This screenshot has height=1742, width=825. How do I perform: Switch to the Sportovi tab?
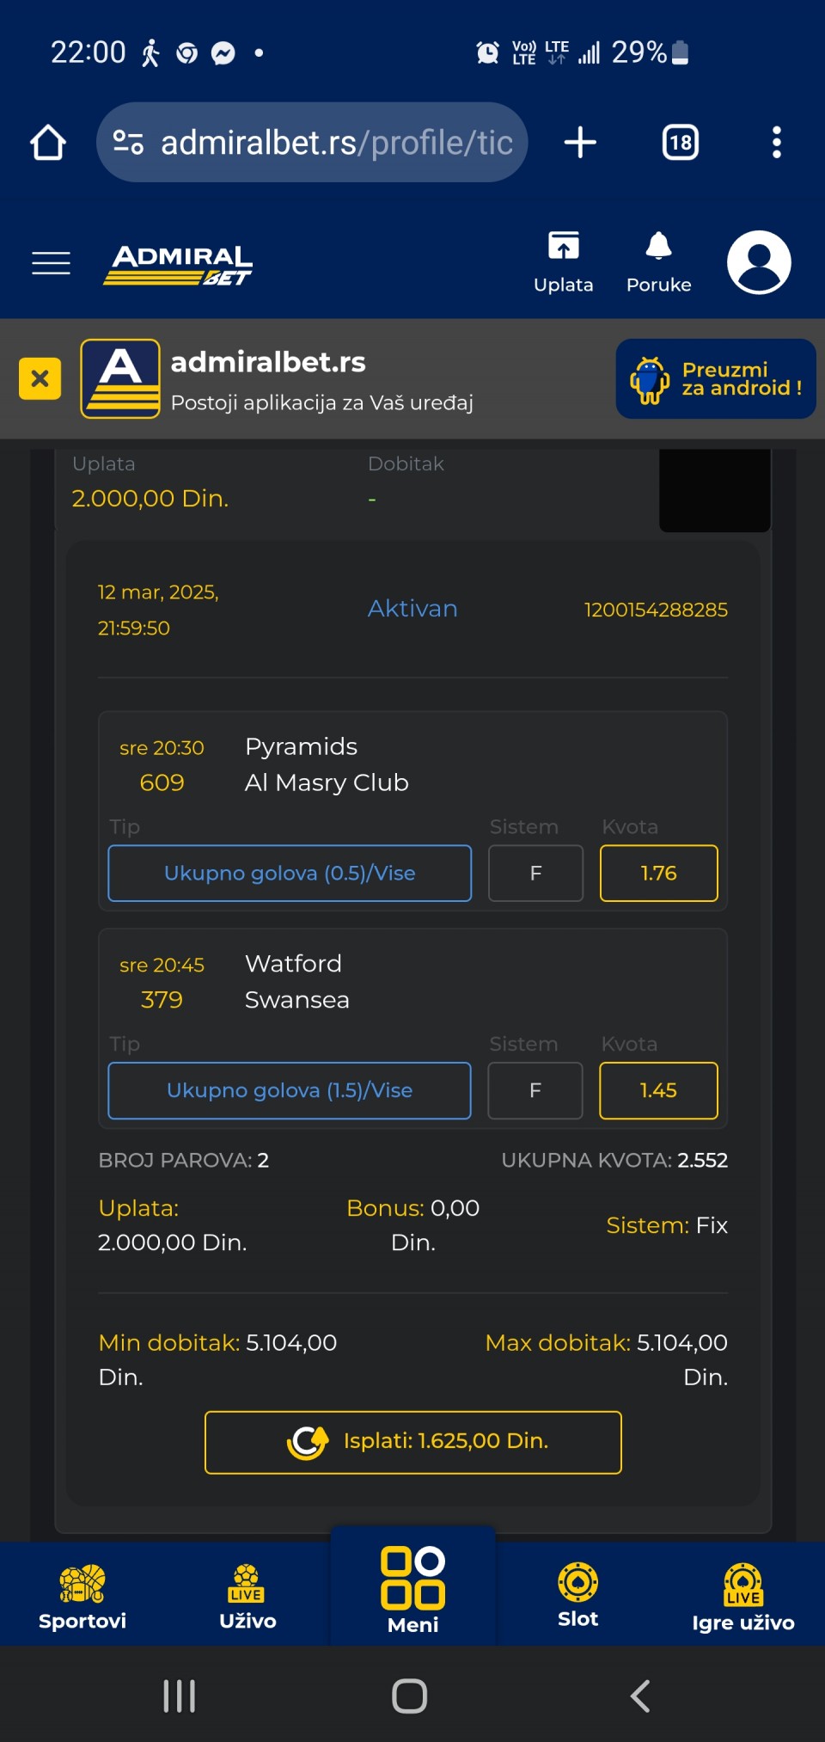[x=82, y=1596]
